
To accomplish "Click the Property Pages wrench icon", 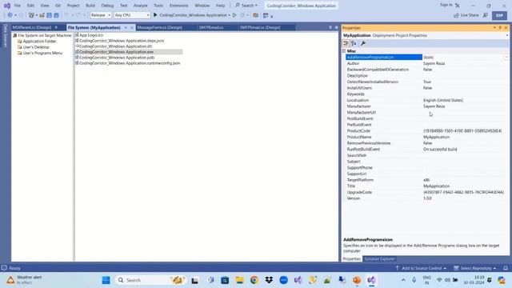I will tap(363, 43).
